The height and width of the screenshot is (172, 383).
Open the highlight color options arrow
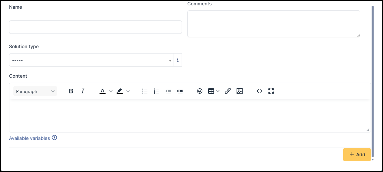[x=128, y=91]
